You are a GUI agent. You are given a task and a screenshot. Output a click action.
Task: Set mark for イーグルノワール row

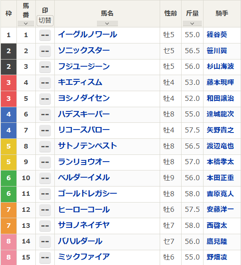click(45, 35)
